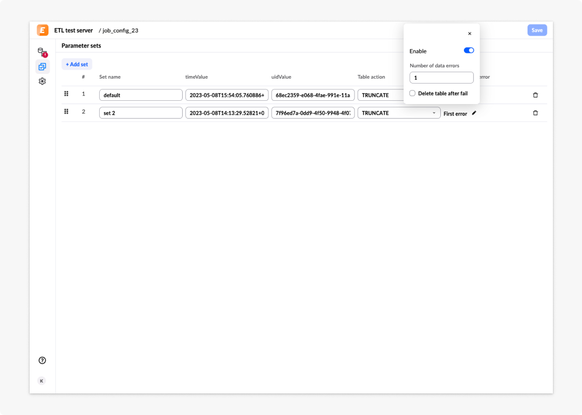The image size is (582, 415).
Task: Click the Number of data errors field
Action: [x=441, y=78]
